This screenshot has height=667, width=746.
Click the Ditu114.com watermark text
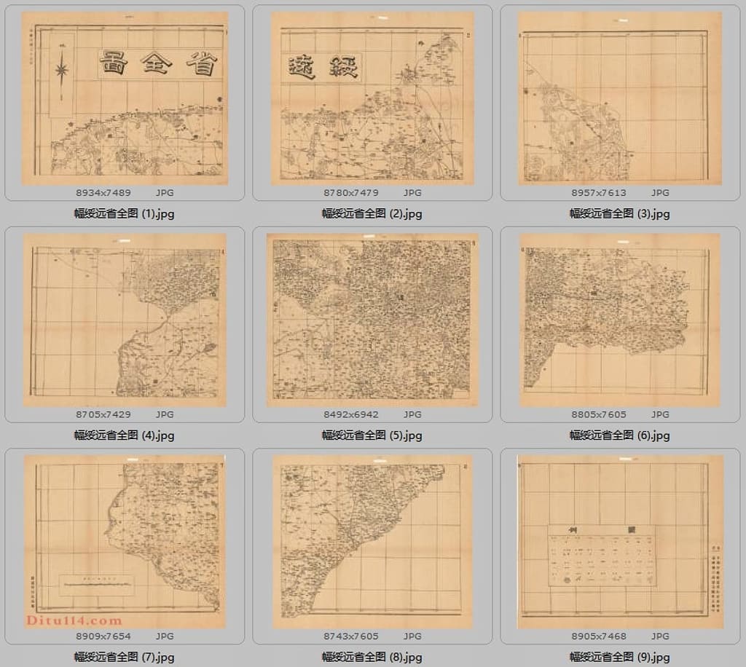[x=74, y=620]
